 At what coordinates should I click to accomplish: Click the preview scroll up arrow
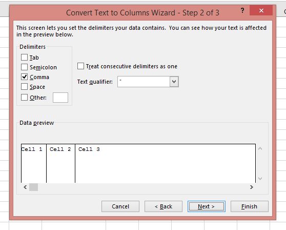click(x=260, y=149)
